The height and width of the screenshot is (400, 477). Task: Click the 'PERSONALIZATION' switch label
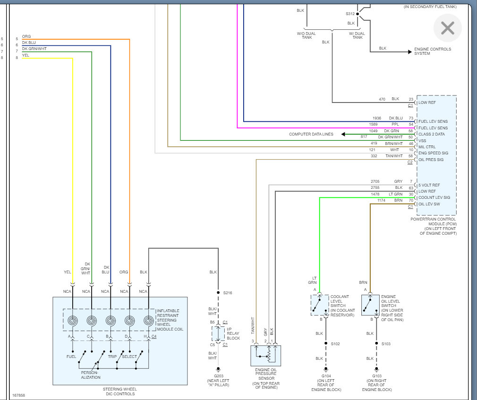point(91,375)
